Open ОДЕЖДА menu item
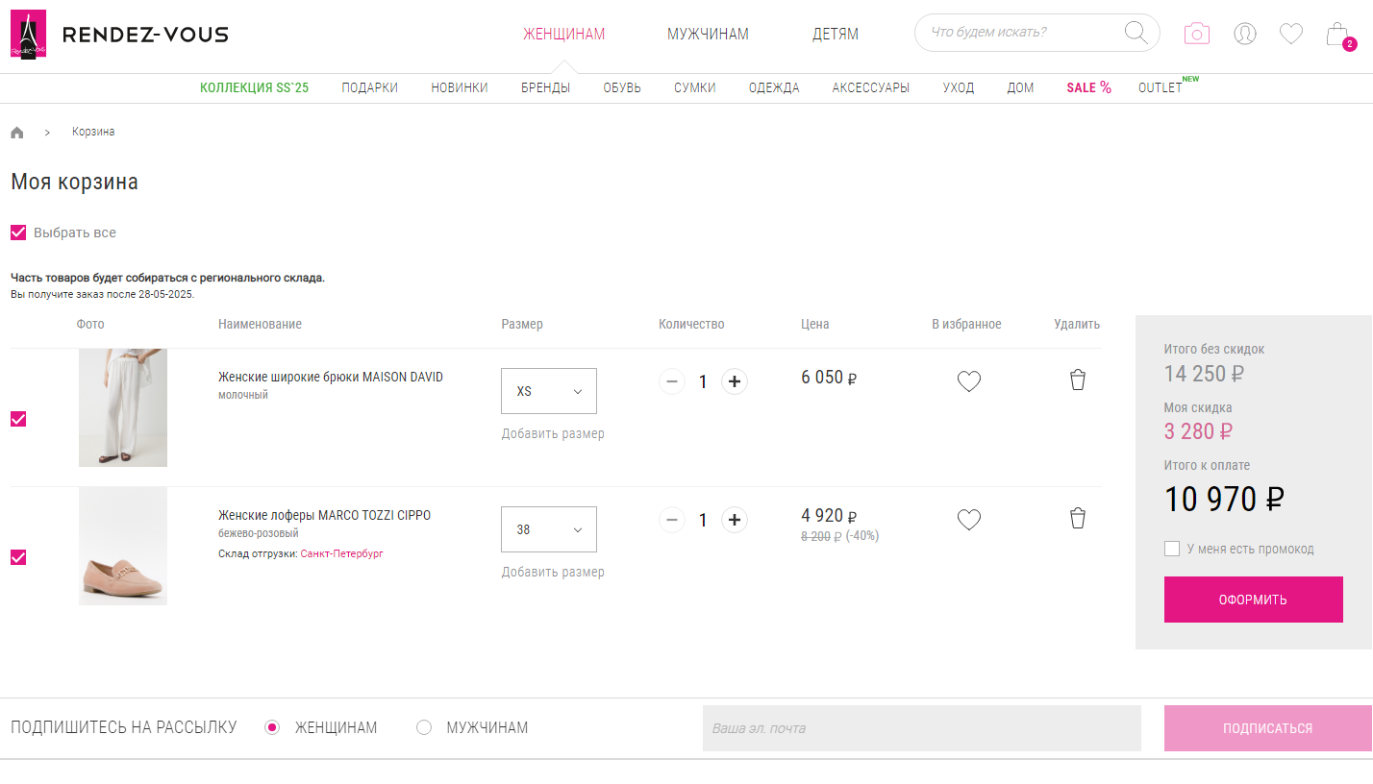The image size is (1373, 784). (x=774, y=87)
